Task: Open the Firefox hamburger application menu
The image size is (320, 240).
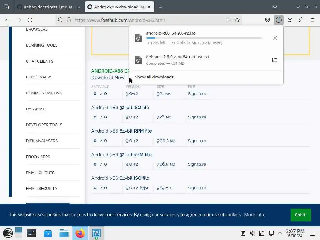Action: [x=312, y=20]
